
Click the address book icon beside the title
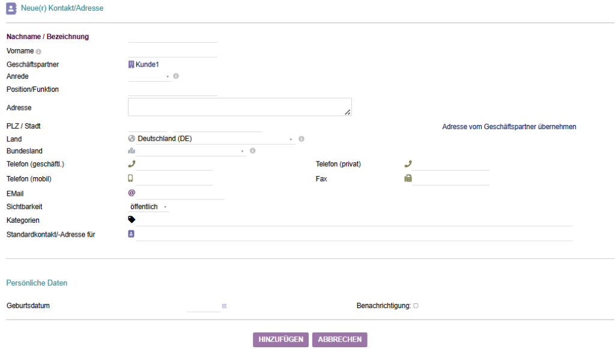point(11,8)
